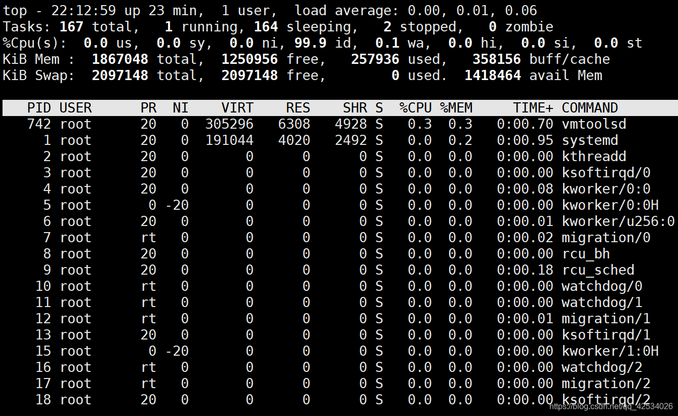Click the %MEM column header
The height and width of the screenshot is (416, 678).
[x=456, y=108]
